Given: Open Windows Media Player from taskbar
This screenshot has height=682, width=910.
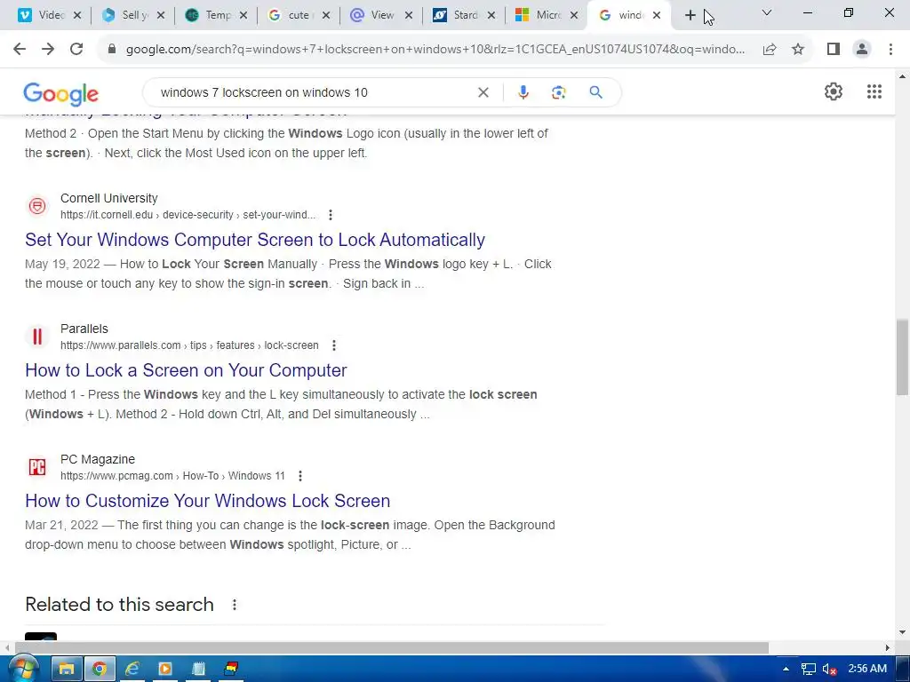Looking at the screenshot, I should click(165, 669).
